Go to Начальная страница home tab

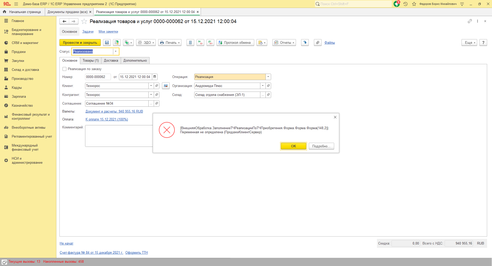coord(22,12)
